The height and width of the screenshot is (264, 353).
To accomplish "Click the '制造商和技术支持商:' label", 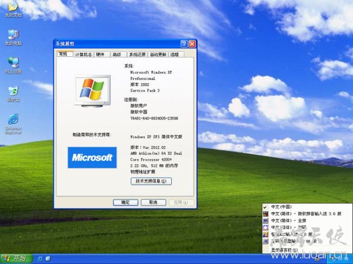I will (x=92, y=135).
